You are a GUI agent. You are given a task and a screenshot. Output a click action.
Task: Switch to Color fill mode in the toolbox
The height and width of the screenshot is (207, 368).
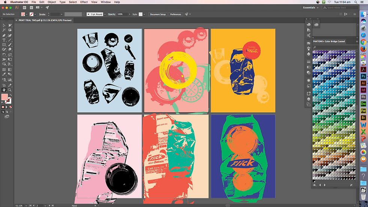(x=3, y=107)
